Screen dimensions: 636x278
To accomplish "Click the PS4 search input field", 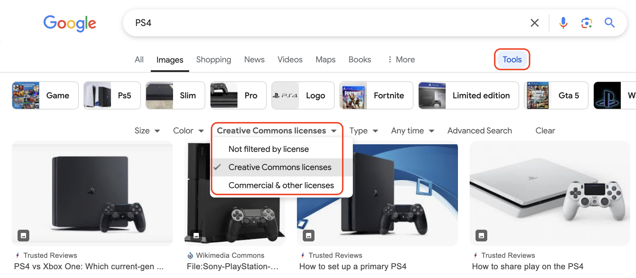I will click(x=328, y=23).
